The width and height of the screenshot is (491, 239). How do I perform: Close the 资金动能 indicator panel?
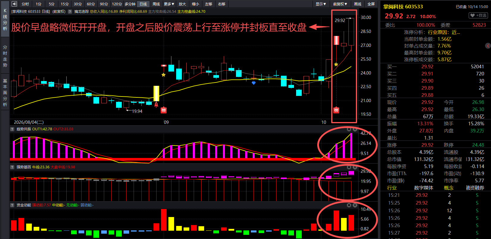[x=355, y=205]
